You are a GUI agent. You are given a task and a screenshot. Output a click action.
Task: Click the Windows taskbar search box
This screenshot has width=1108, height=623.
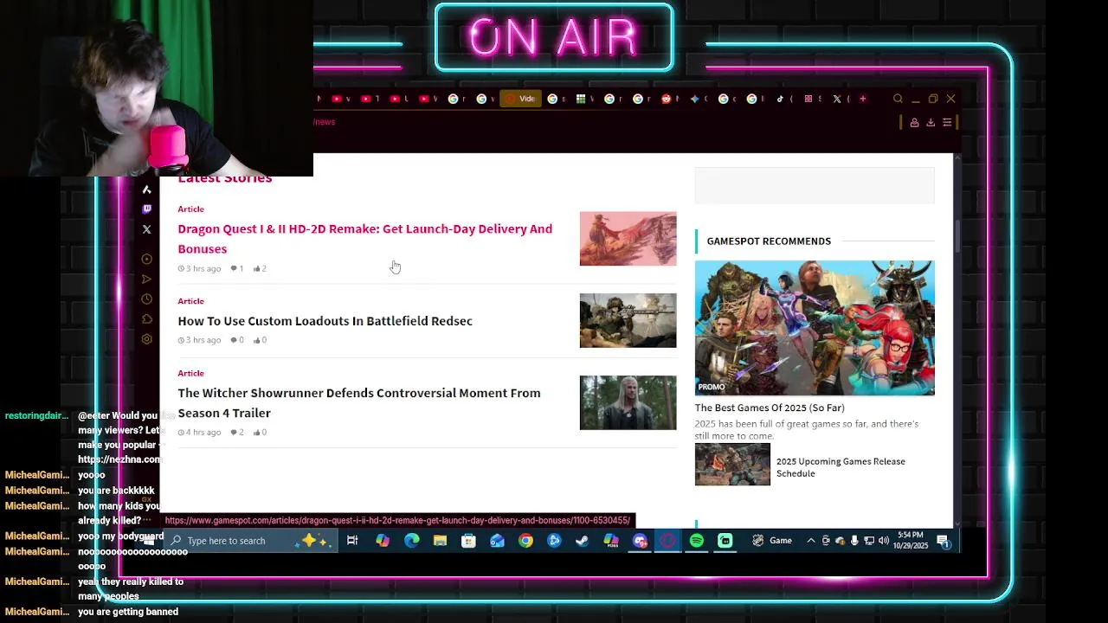click(251, 541)
